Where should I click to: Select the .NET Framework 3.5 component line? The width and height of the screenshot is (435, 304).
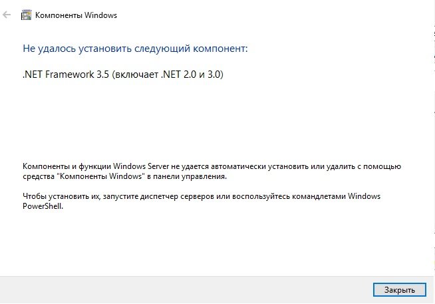[x=122, y=75]
